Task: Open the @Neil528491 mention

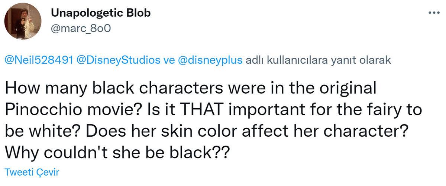Action: (38, 61)
